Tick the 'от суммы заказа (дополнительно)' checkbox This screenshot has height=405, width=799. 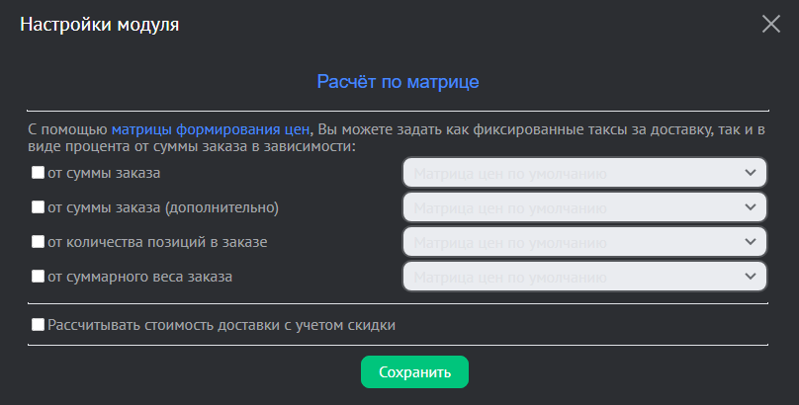39,207
